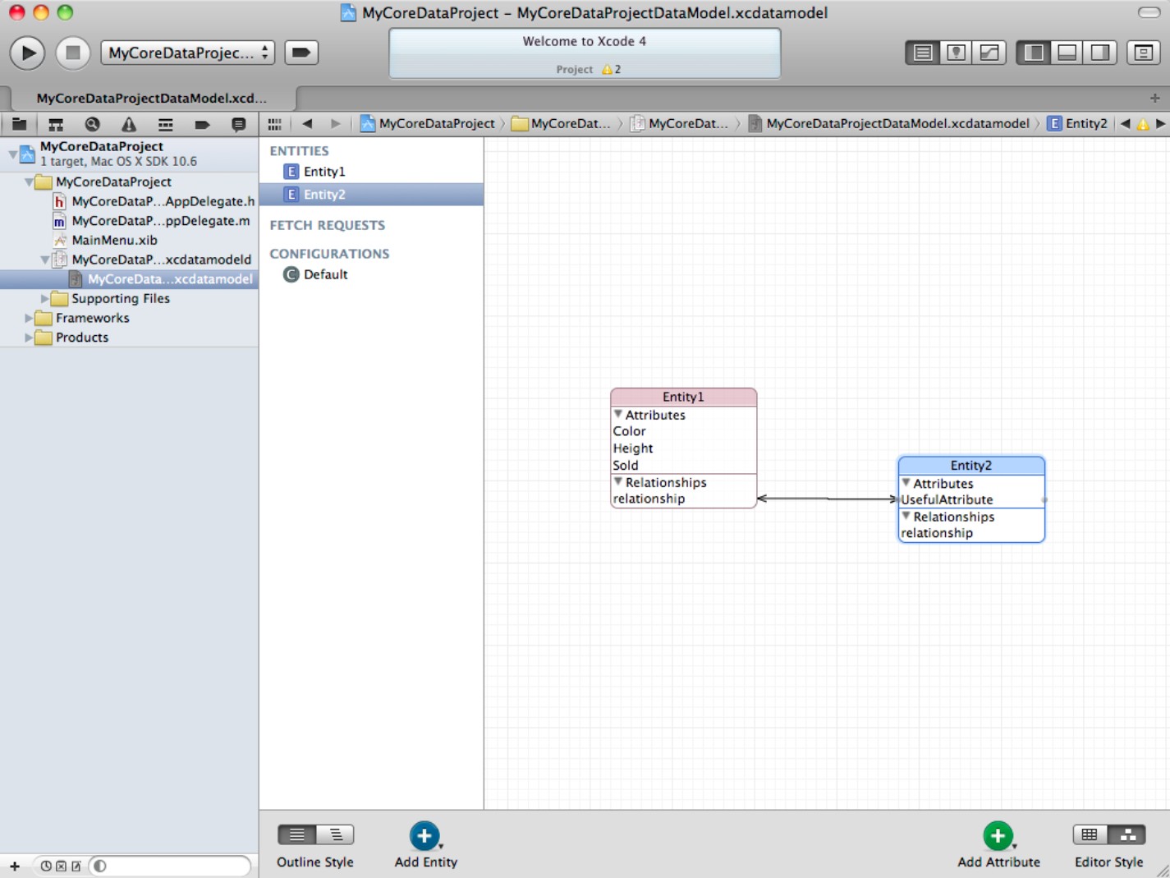
Task: Click the navigator filter search field
Action: (x=170, y=866)
